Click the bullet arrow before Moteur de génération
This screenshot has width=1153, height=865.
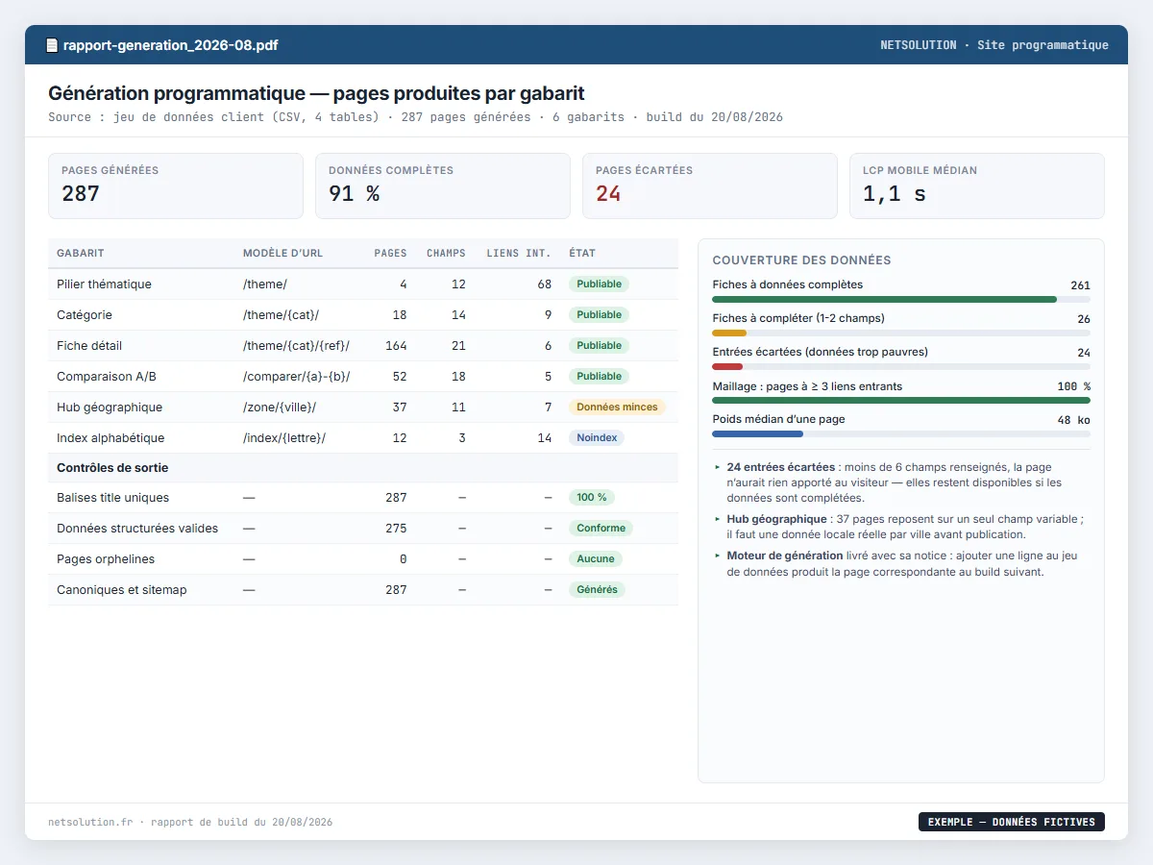coord(717,556)
